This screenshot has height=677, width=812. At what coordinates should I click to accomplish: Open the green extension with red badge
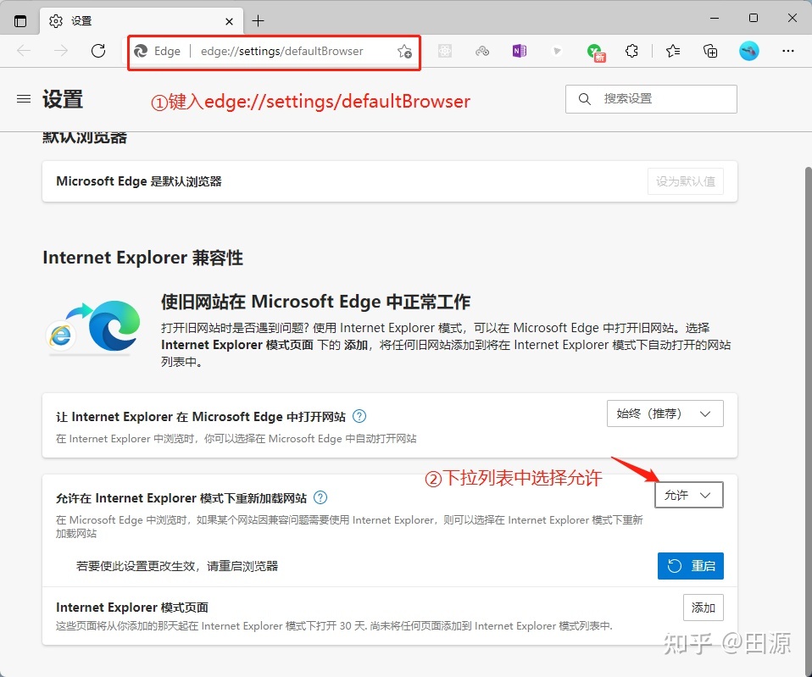coord(596,53)
